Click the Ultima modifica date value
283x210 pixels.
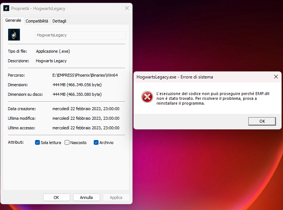(86, 118)
